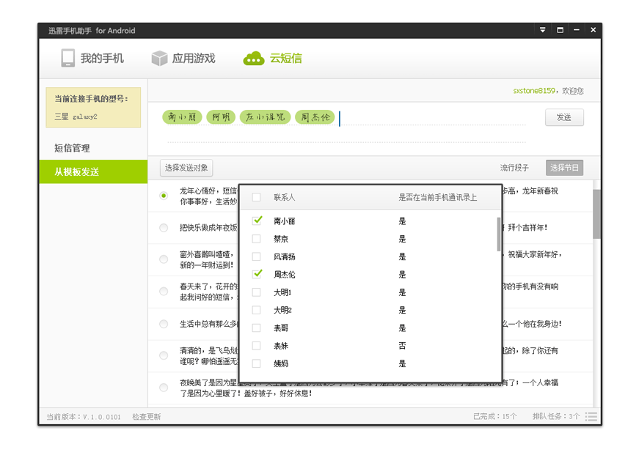This screenshot has height=455, width=628.
Task: Click the 检查更新 link in status bar
Action: coord(146,416)
